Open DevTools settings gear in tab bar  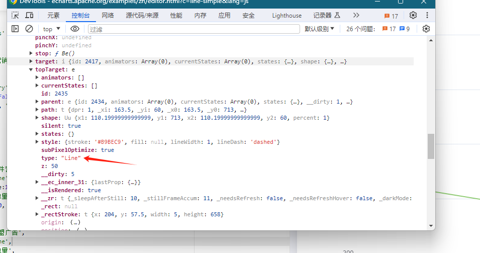click(413, 16)
